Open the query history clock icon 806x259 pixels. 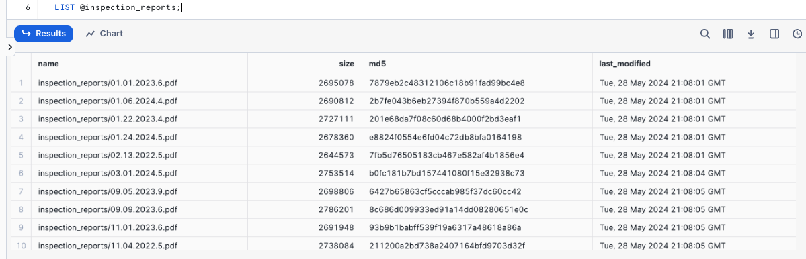(x=797, y=34)
